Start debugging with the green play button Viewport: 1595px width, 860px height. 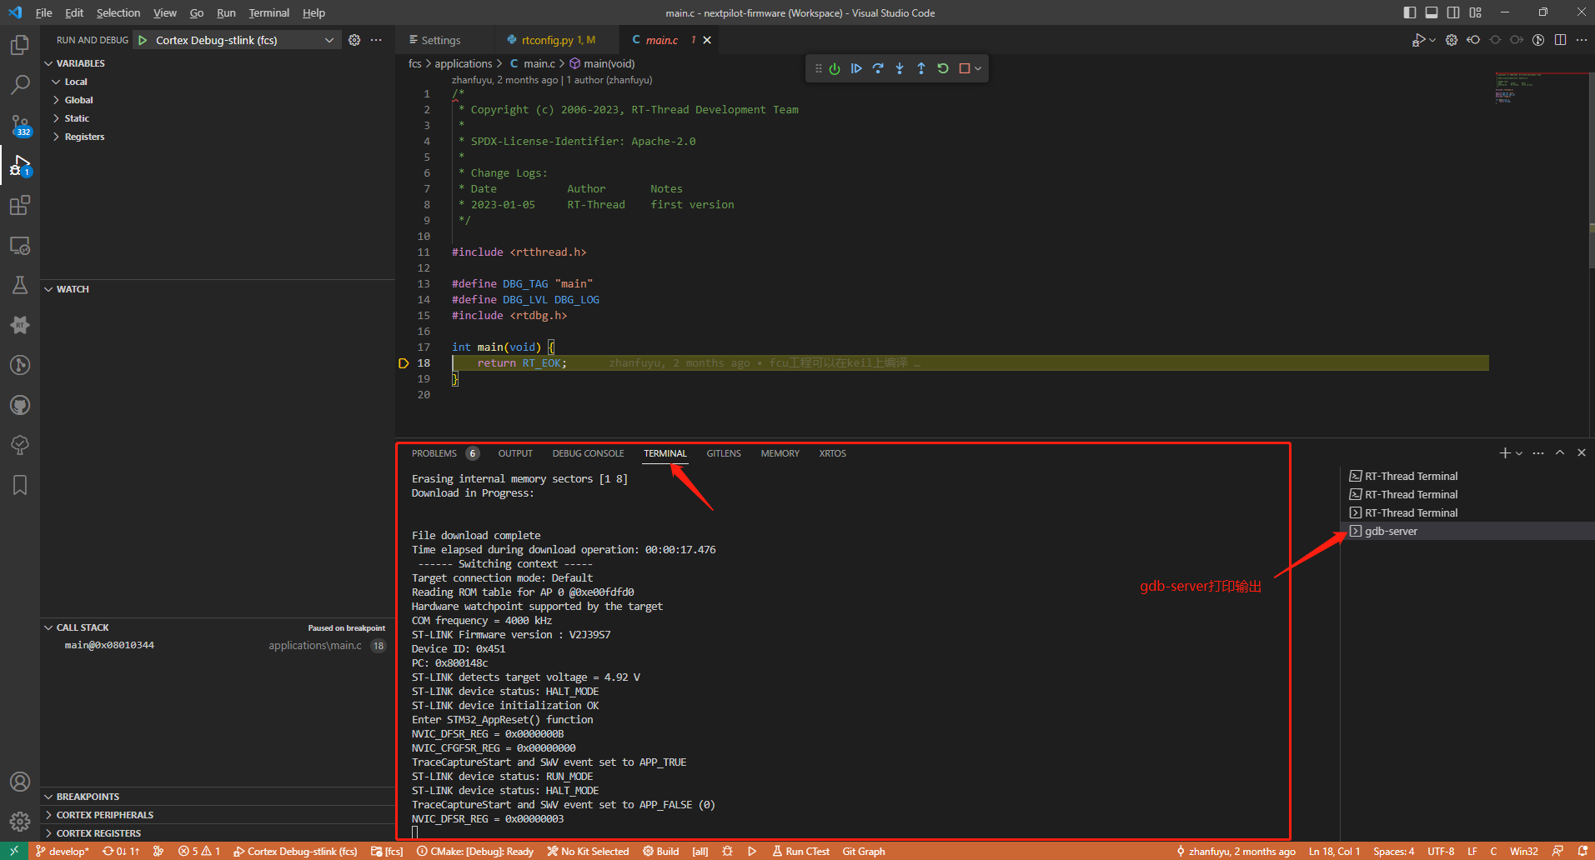coord(143,40)
